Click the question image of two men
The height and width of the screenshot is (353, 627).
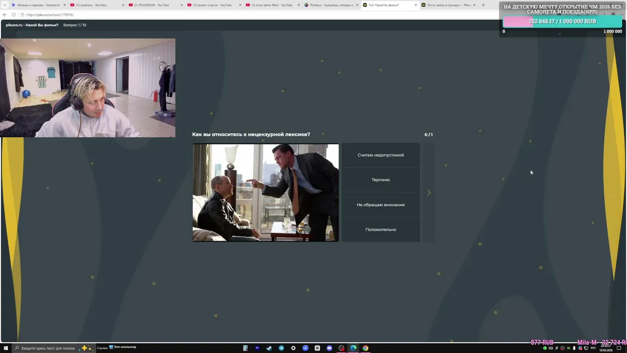click(x=265, y=193)
